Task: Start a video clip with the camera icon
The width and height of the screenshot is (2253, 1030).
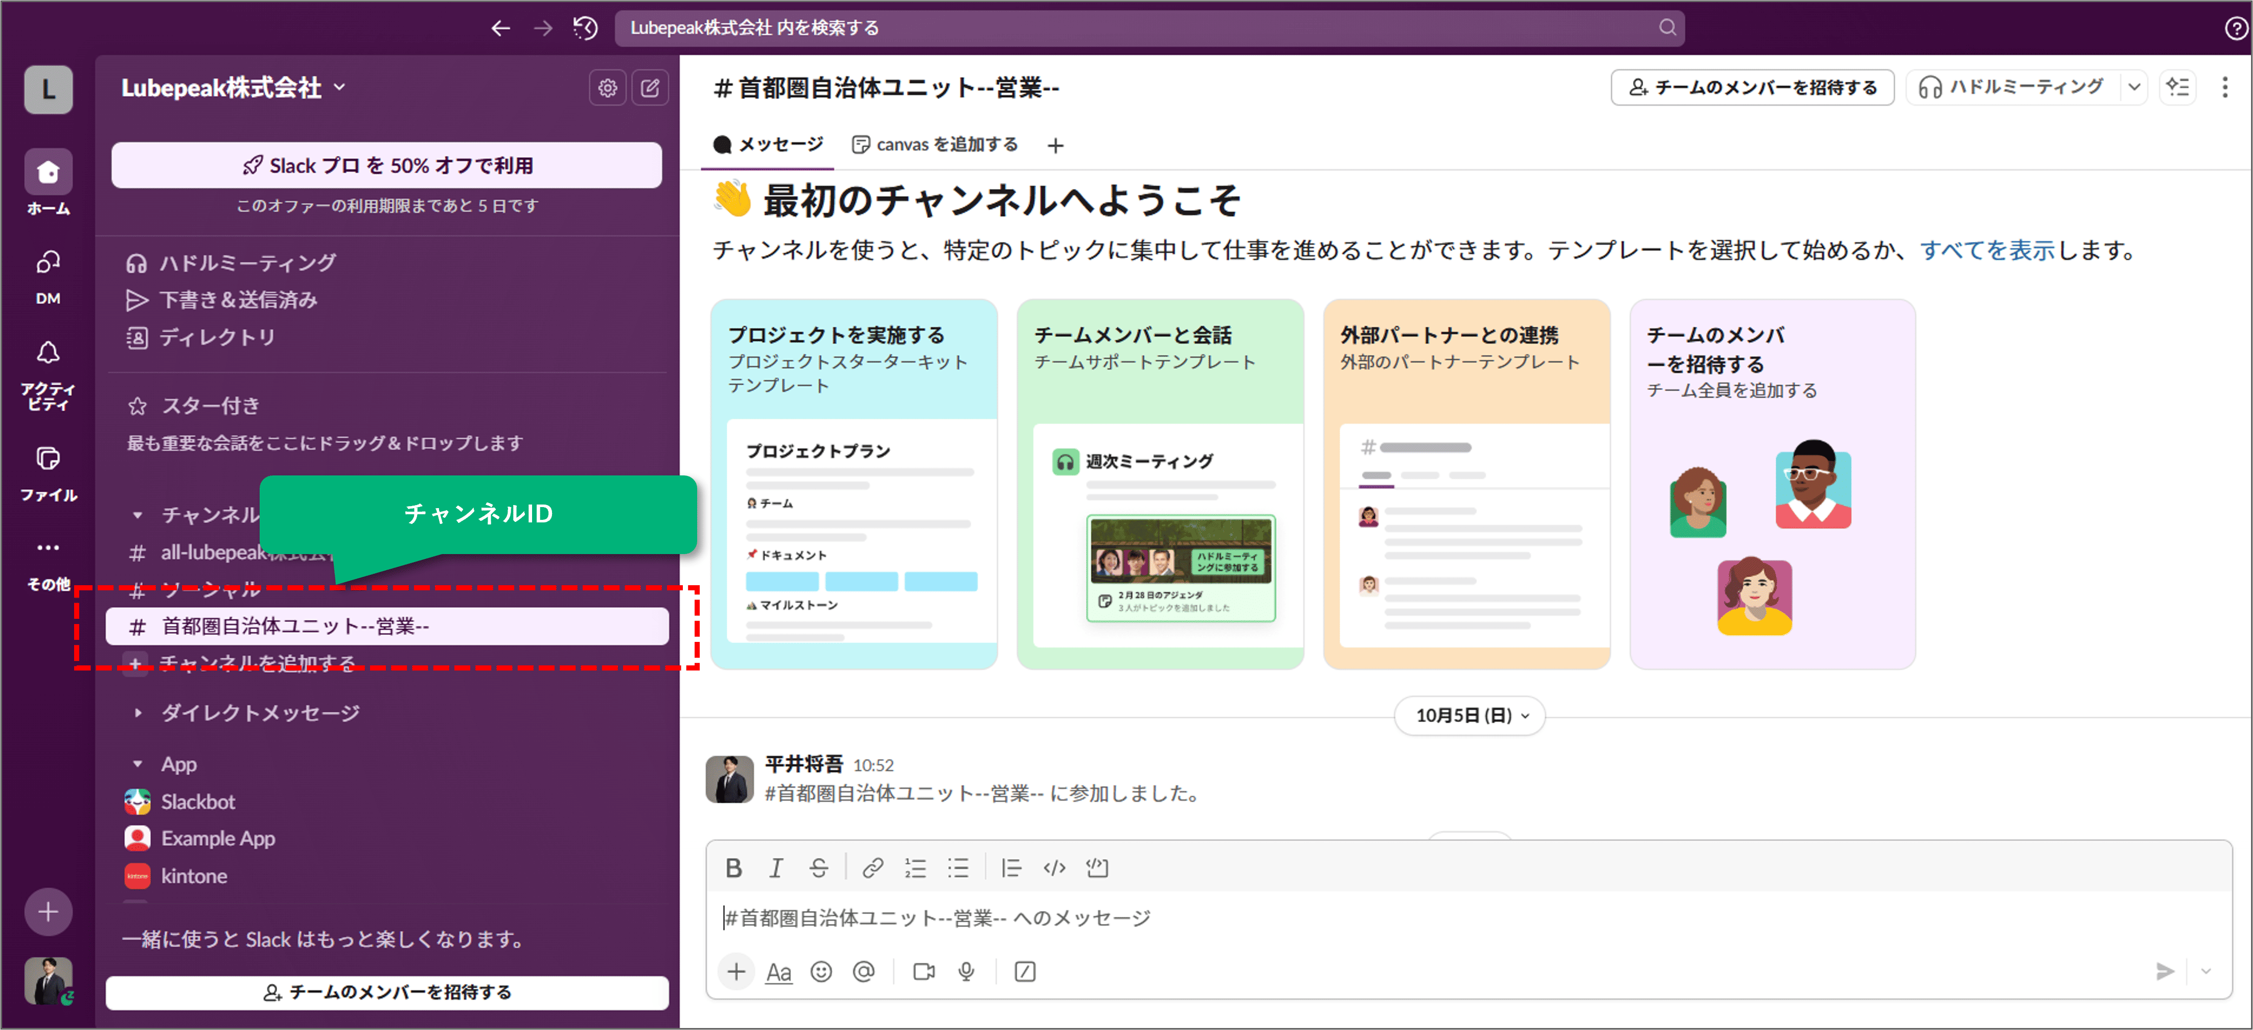Action: tap(923, 971)
